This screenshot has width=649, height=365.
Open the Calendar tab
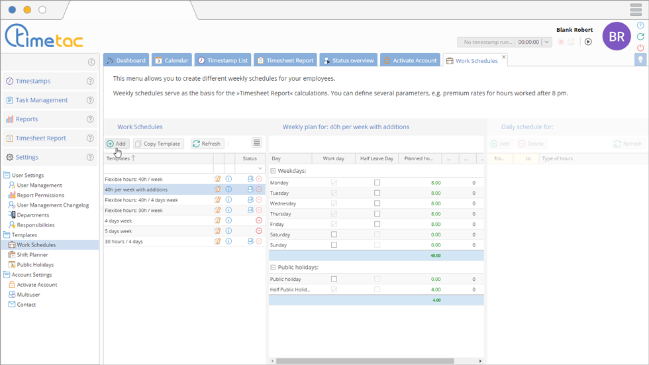click(x=172, y=60)
